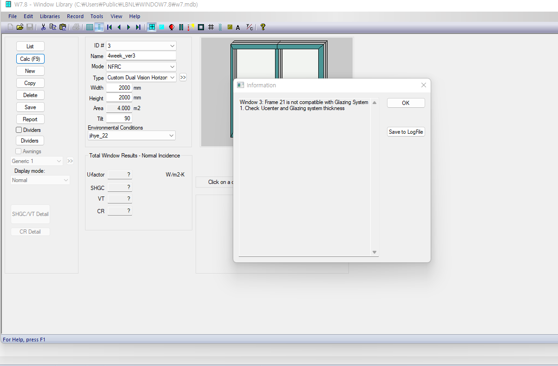Image resolution: width=558 pixels, height=366 pixels.
Task: Open the Divider Library hash icon
Action: pos(211,27)
